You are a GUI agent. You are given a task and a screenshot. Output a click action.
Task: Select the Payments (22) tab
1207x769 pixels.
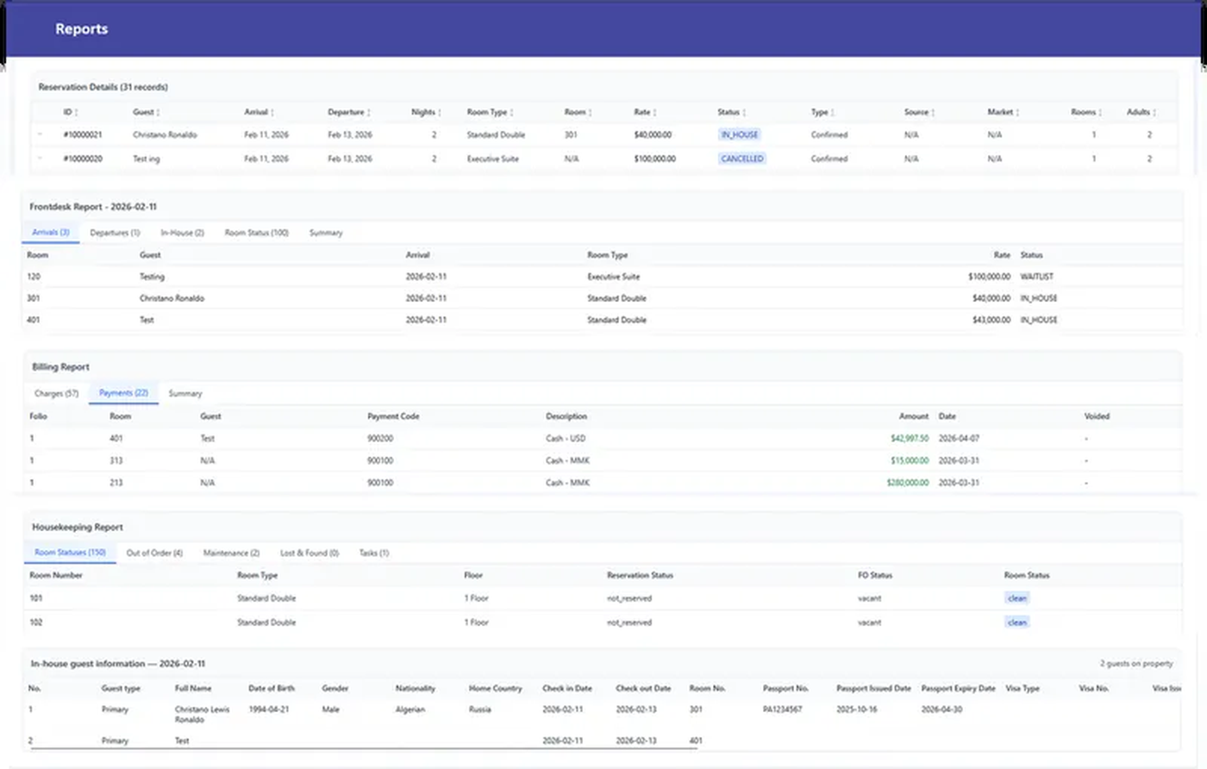point(123,393)
